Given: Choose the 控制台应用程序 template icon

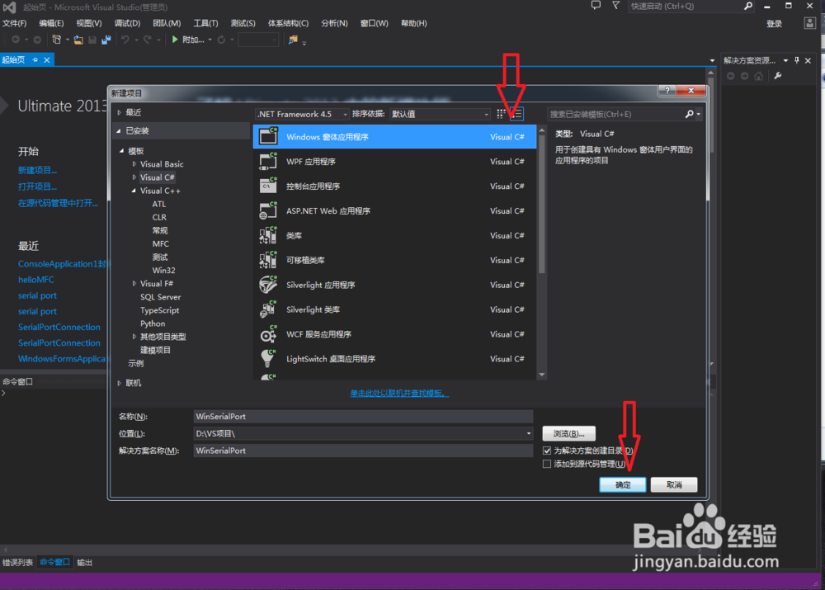Looking at the screenshot, I should tap(268, 186).
